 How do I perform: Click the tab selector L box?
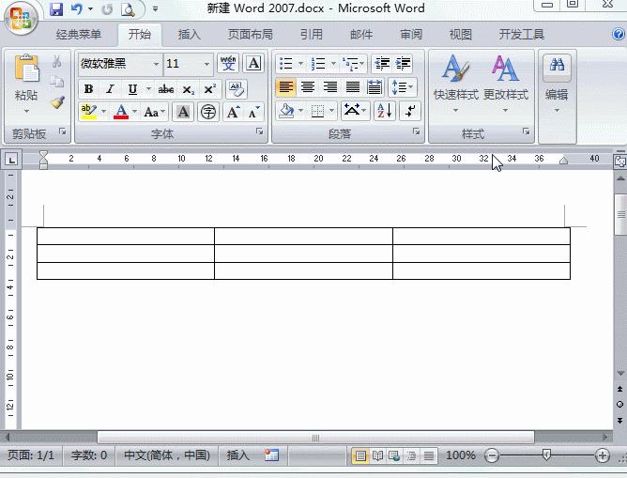(11, 160)
